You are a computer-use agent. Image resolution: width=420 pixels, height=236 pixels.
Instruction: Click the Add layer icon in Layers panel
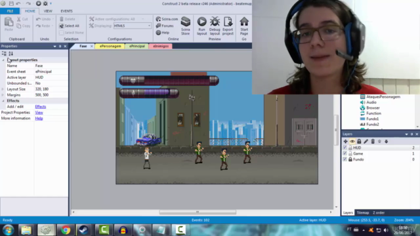tap(346, 142)
